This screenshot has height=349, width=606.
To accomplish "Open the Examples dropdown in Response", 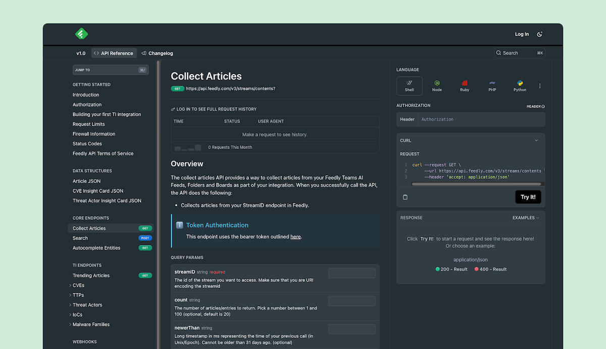I will pos(526,218).
